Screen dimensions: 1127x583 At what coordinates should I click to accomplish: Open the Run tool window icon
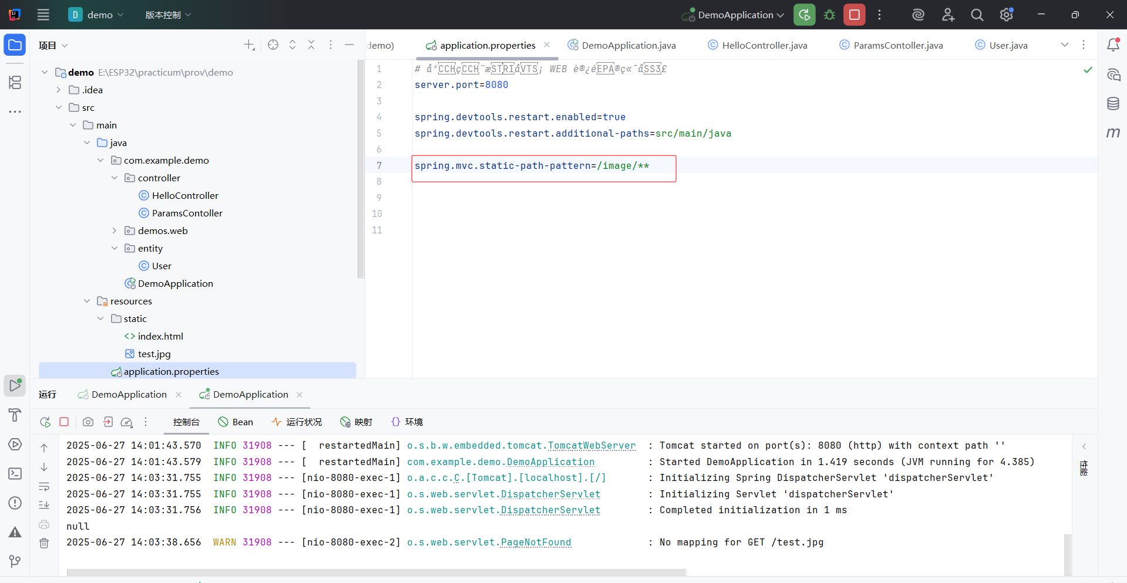click(15, 385)
